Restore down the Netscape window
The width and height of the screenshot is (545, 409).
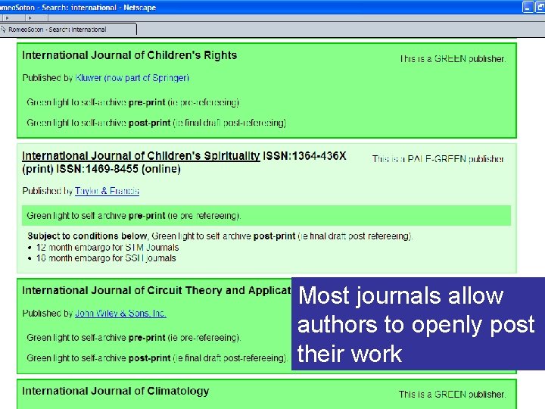pos(540,7)
